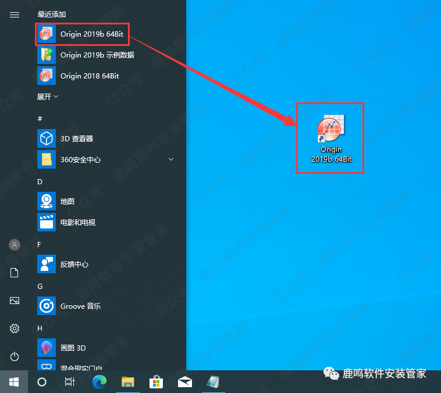Screen dimensions: 441x393
Task: Expand the 展开 recently added list
Action: click(48, 97)
